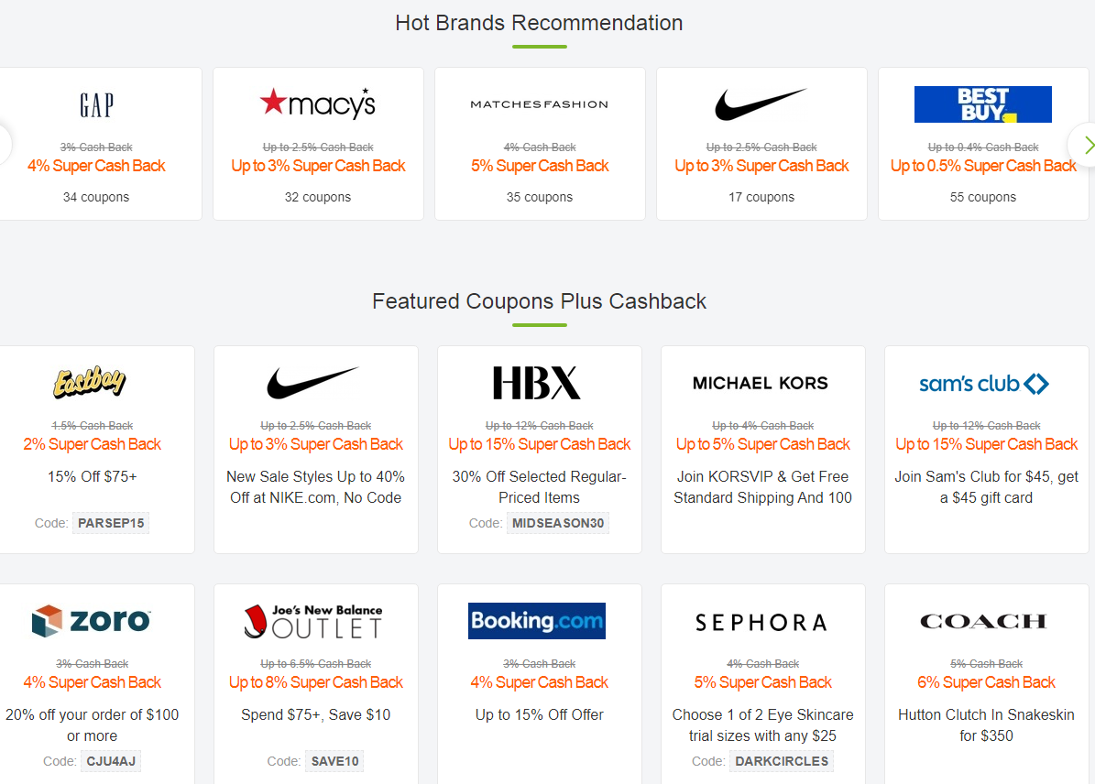Viewport: 1095px width, 784px height.
Task: Open the Macy's star logo card
Action: pos(317,103)
